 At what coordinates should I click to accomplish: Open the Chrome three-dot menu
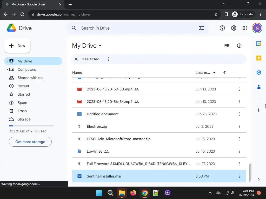click(260, 15)
